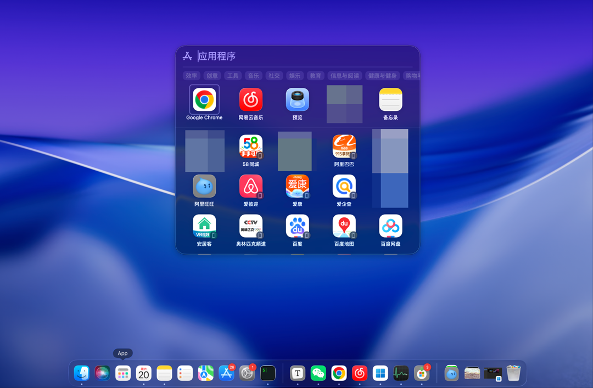Select the 健康与健身 category
593x388 pixels.
tap(382, 76)
